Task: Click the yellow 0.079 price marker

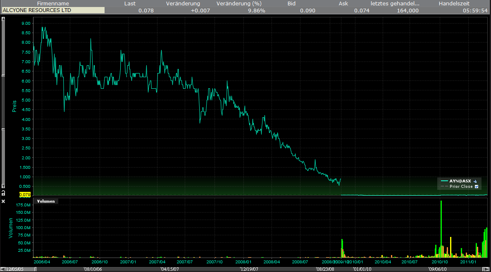Action: pyautogui.click(x=25, y=195)
